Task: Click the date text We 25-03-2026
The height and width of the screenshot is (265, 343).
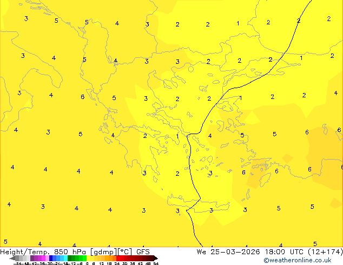Action: (228, 252)
